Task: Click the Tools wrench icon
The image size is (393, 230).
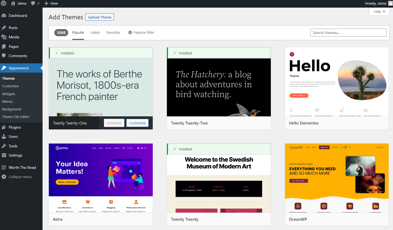Action: pyautogui.click(x=4, y=146)
